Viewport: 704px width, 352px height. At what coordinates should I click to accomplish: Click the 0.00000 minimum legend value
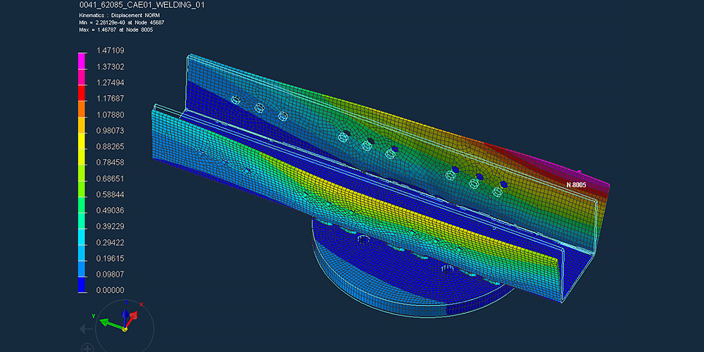[110, 290]
